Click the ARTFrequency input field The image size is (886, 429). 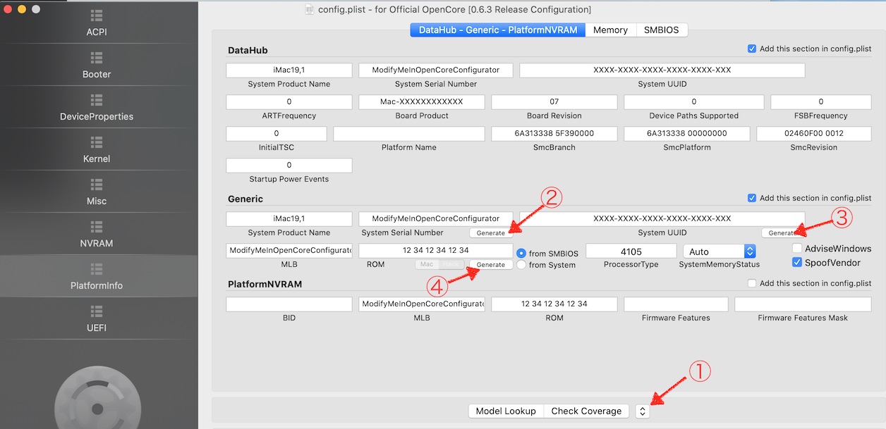click(x=289, y=102)
